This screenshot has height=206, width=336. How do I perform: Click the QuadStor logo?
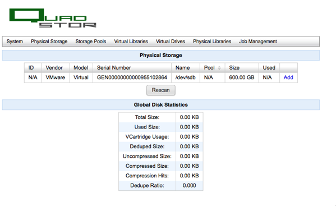(x=53, y=18)
